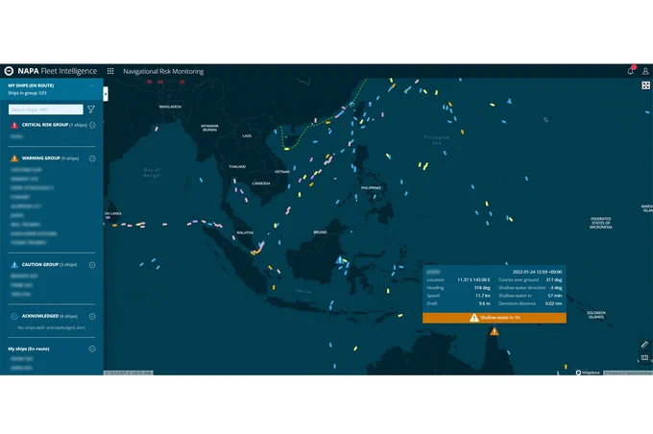Image resolution: width=653 pixels, height=434 pixels.
Task: Click the NAPA logo icon
Action: coord(9,71)
